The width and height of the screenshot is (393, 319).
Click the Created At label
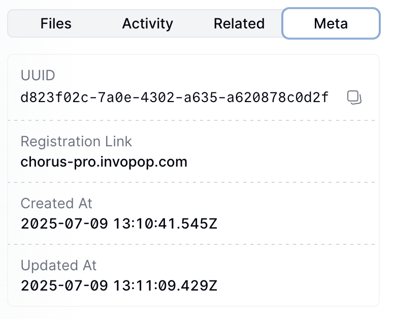coord(56,203)
